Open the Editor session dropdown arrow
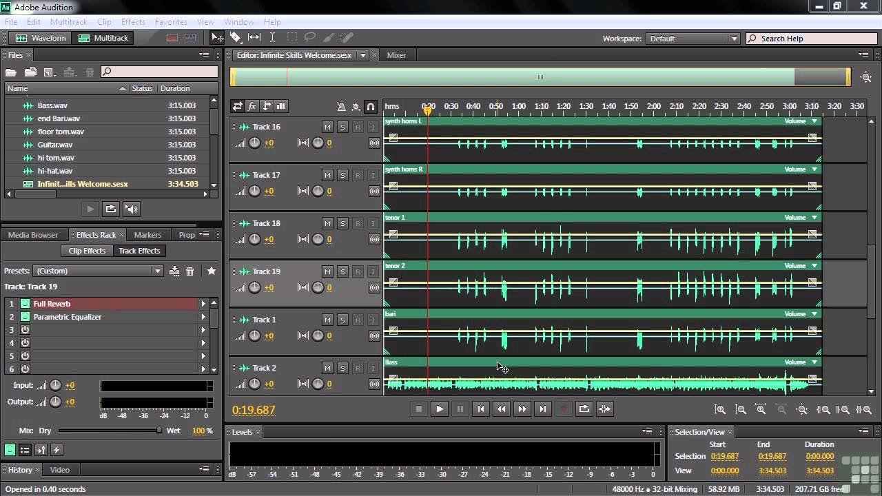 click(x=362, y=55)
